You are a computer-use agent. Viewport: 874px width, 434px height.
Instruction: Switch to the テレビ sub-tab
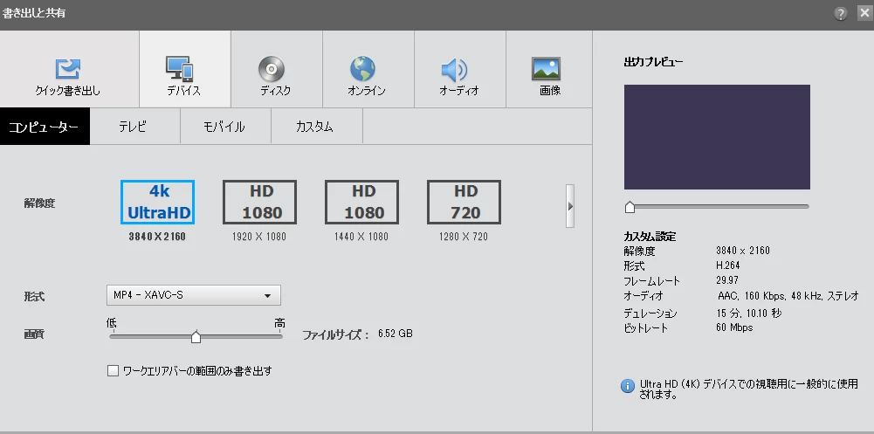click(134, 127)
